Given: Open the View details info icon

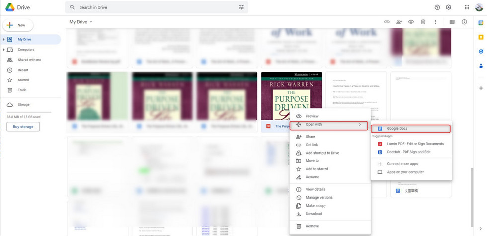Looking at the screenshot, I should click(464, 22).
